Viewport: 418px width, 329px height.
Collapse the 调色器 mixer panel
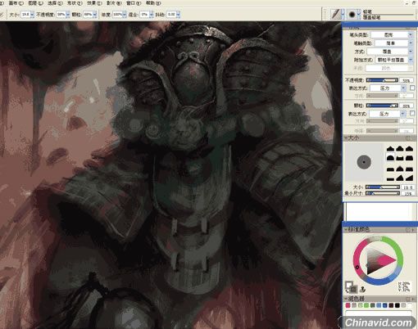(x=346, y=299)
